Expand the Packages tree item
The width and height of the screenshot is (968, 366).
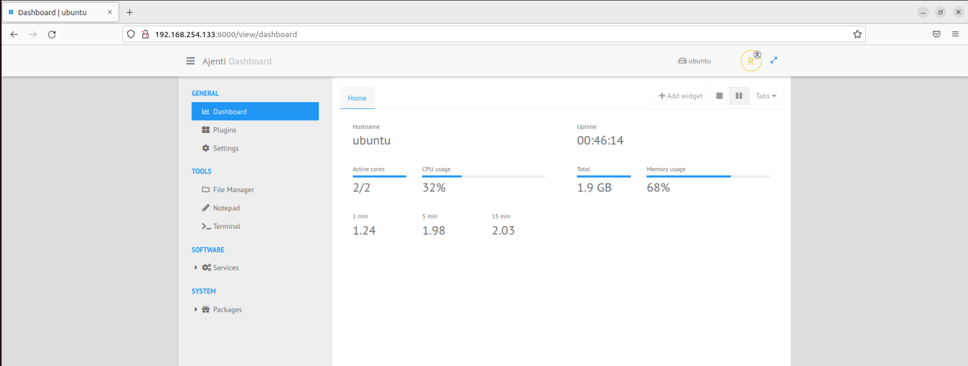pos(222,309)
